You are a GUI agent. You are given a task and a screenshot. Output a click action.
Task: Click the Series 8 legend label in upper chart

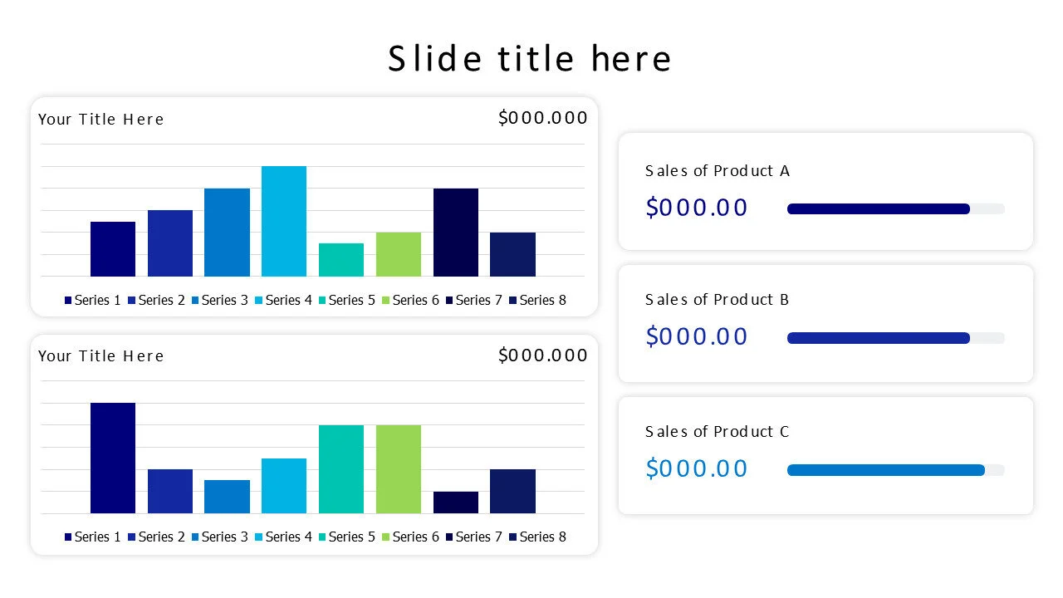[x=542, y=300]
